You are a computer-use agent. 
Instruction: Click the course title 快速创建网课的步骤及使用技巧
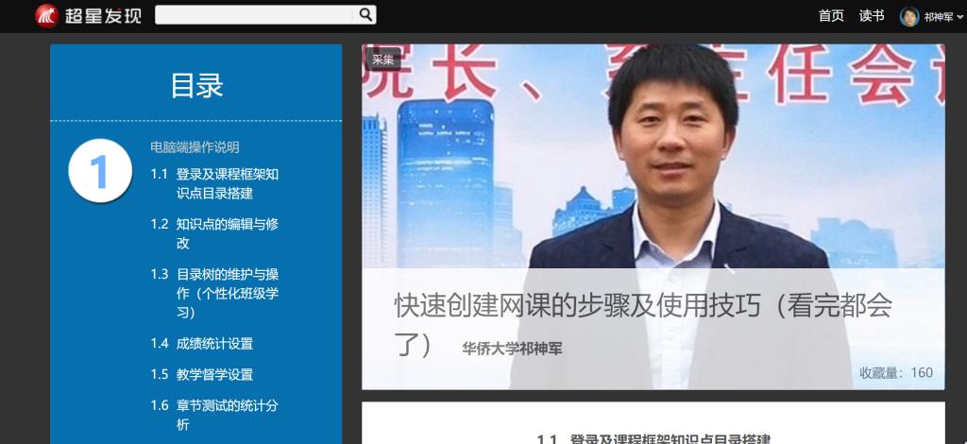(x=642, y=306)
